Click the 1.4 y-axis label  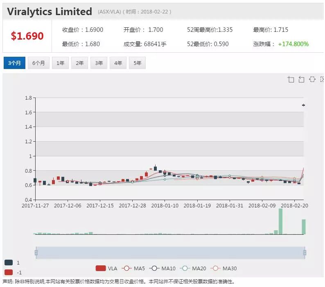(28, 127)
